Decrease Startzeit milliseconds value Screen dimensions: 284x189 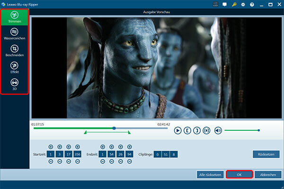point(78,162)
